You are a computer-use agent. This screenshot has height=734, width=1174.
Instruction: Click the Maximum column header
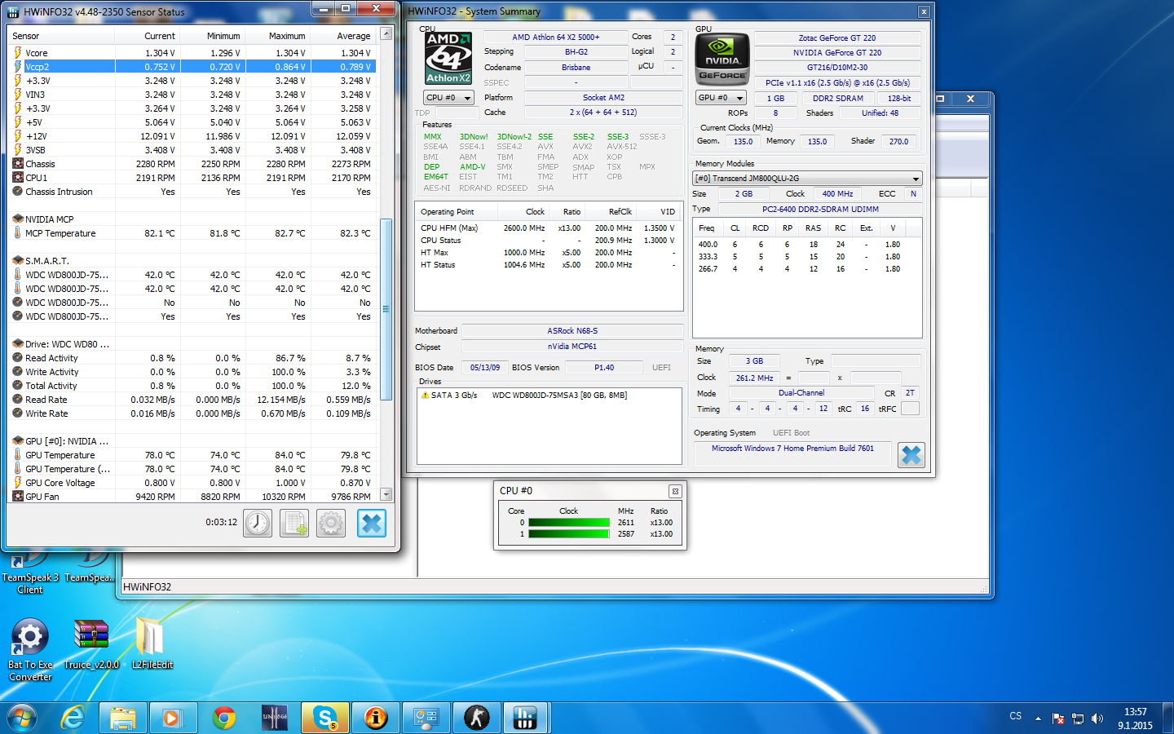click(x=278, y=36)
